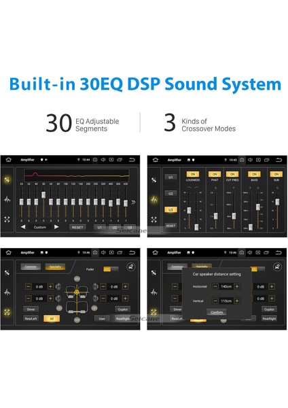Select the highlighted All position button
288x408 pixels.
click(52, 318)
